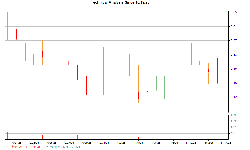Click the green candlestick on 11/10/25

pyautogui.click(x=191, y=54)
